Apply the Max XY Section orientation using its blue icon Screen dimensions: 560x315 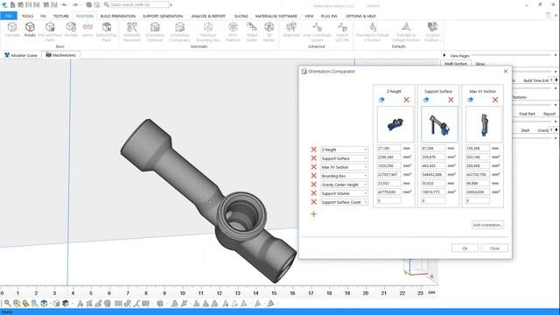coord(471,100)
